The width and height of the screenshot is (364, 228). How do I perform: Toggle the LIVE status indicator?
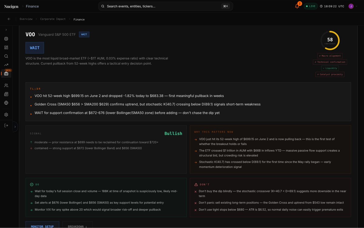pyautogui.click(x=311, y=6)
